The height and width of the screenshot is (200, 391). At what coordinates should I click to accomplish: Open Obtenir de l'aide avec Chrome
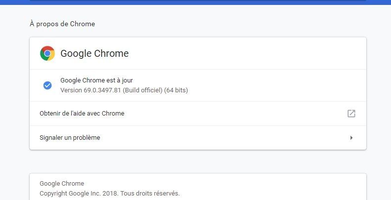coord(198,114)
